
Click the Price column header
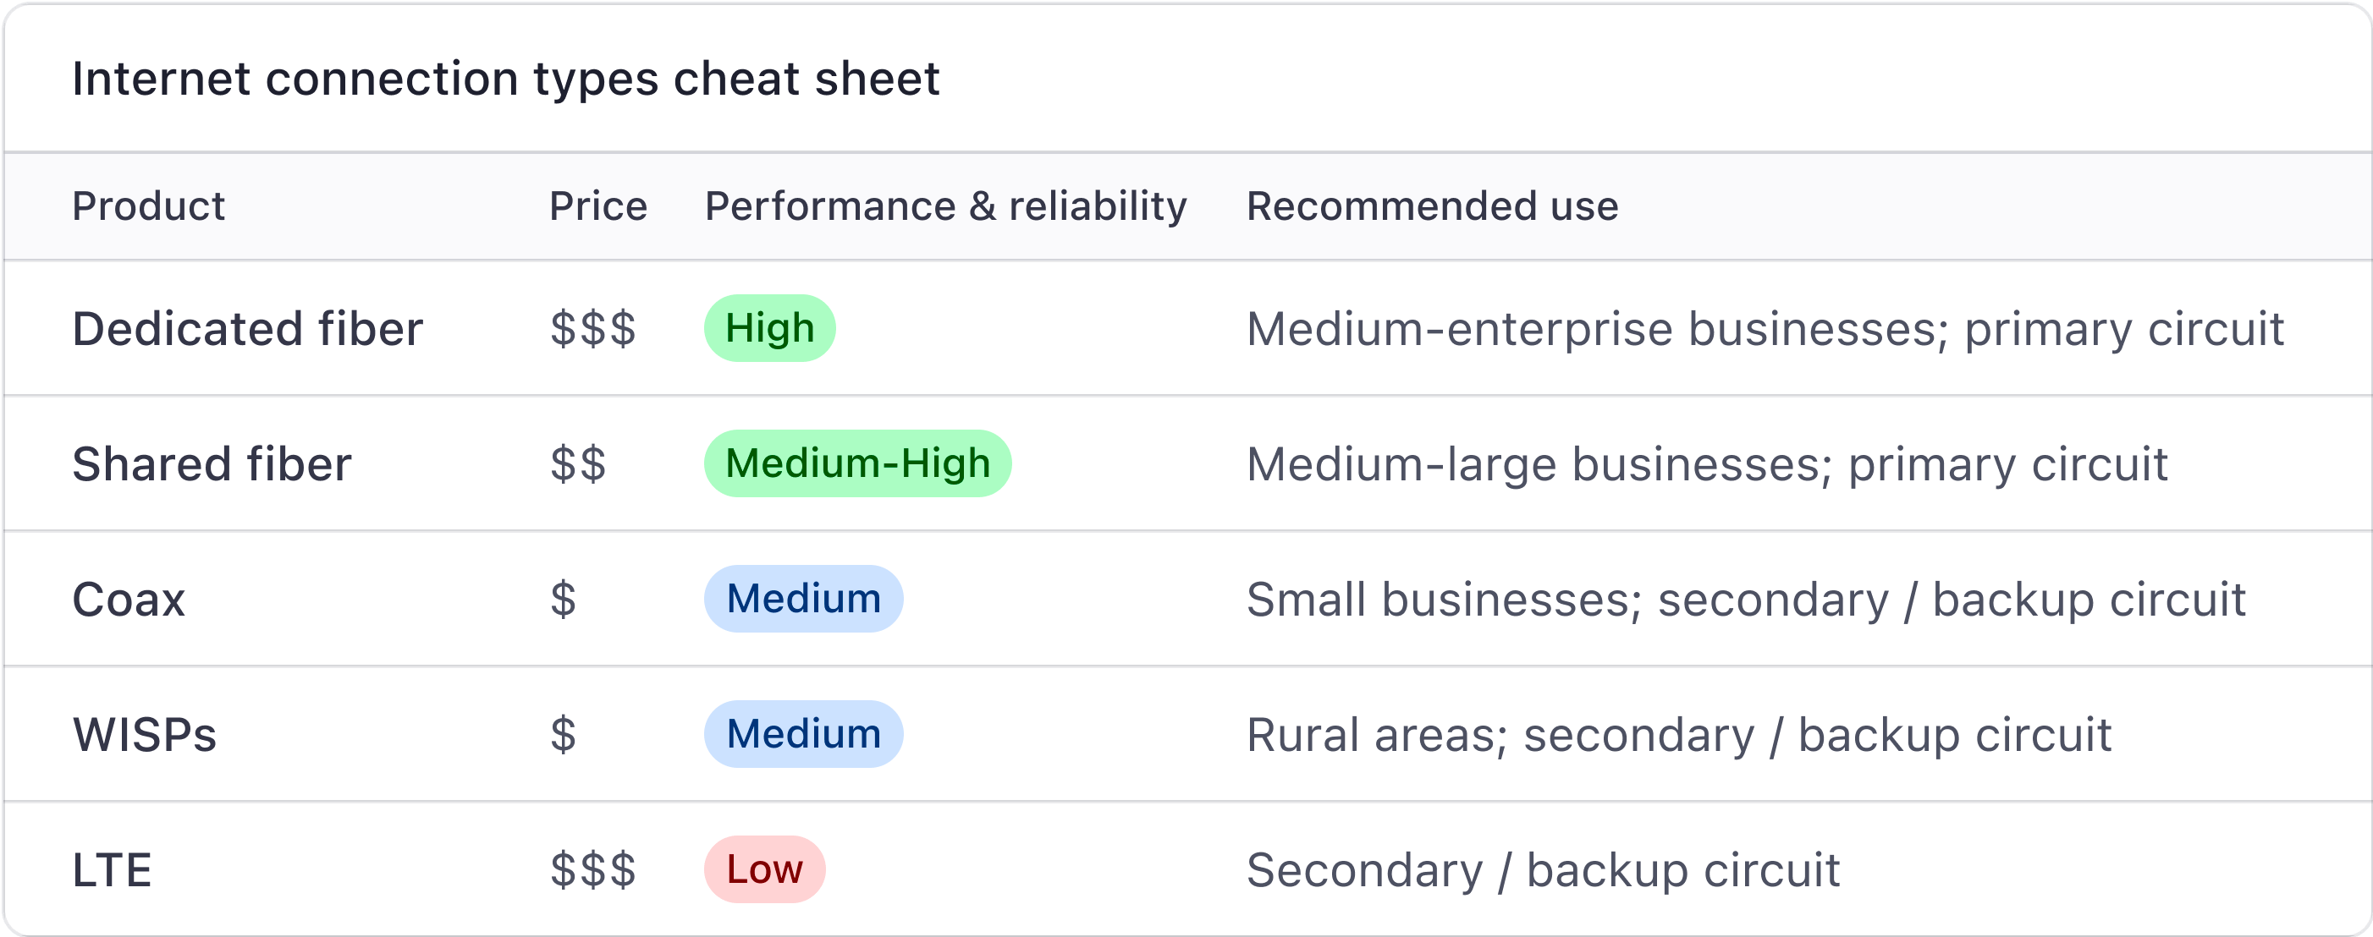point(599,206)
